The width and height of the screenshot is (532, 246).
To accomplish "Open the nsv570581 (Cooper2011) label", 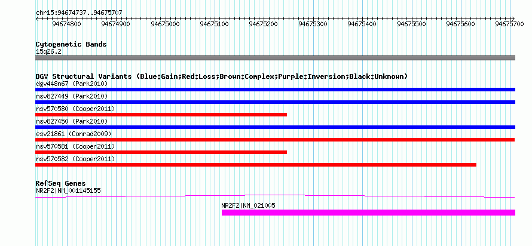I will coord(75,146).
